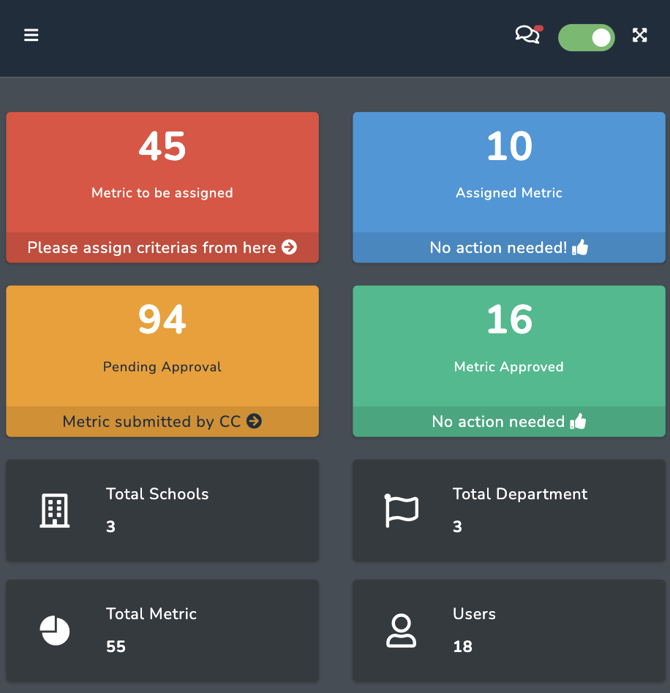670x693 pixels.
Task: Click thumbs-up icon in Assigned Metric footer
Action: click(x=580, y=248)
